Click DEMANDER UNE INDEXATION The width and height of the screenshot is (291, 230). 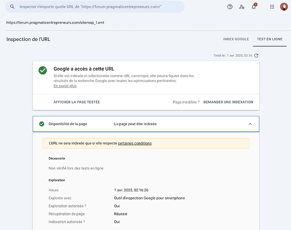228,102
